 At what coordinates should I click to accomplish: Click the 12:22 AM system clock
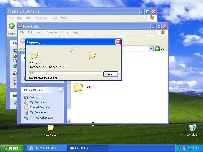(x=194, y=148)
